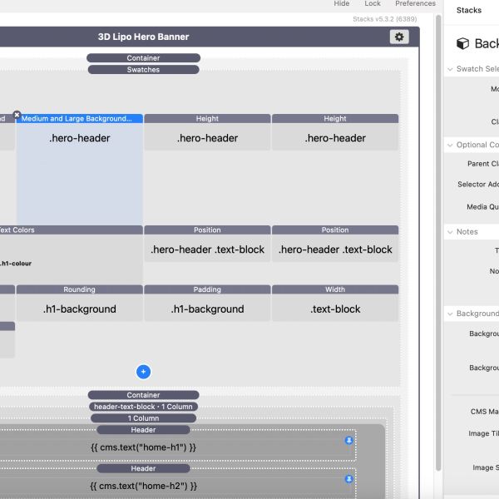This screenshot has height=499, width=499.
Task: Select the first Height stack title bar
Action: (207, 119)
